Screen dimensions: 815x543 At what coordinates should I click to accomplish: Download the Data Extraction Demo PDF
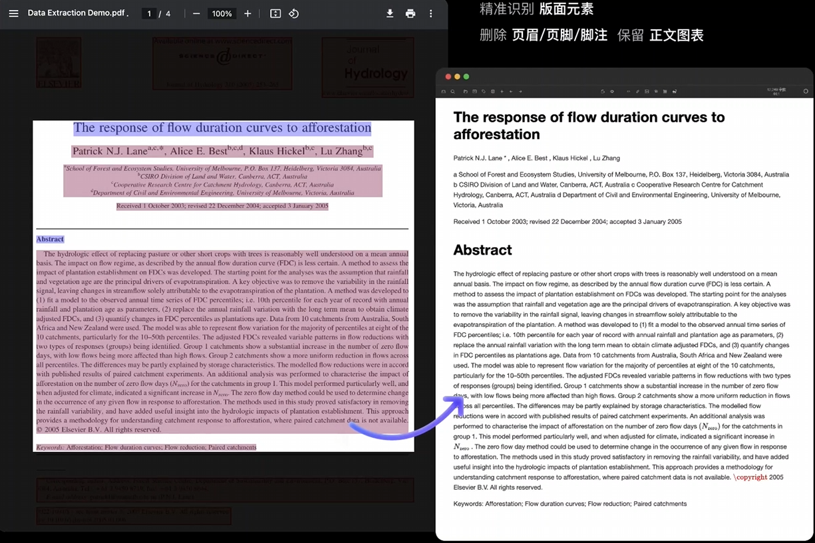390,13
